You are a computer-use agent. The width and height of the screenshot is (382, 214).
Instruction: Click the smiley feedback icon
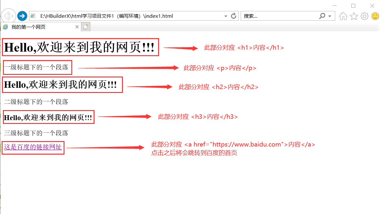375,15
